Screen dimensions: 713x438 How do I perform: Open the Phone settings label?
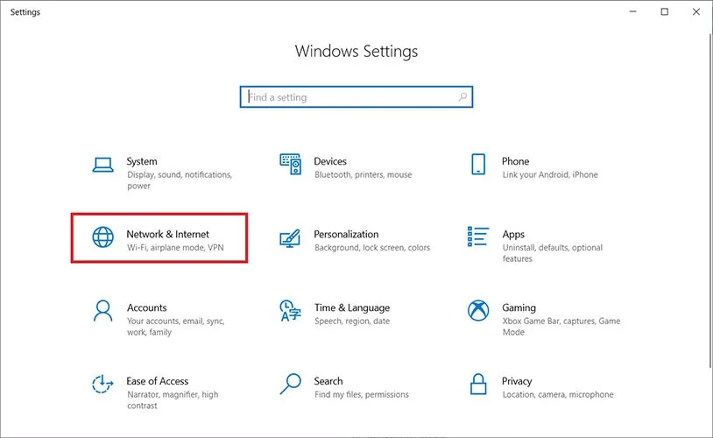pyautogui.click(x=515, y=161)
